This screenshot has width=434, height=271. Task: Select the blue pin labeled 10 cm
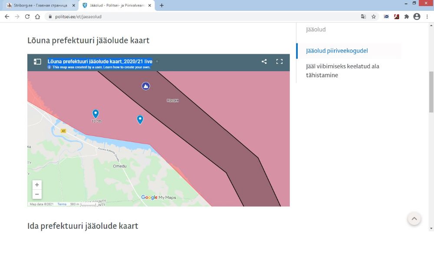point(95,114)
